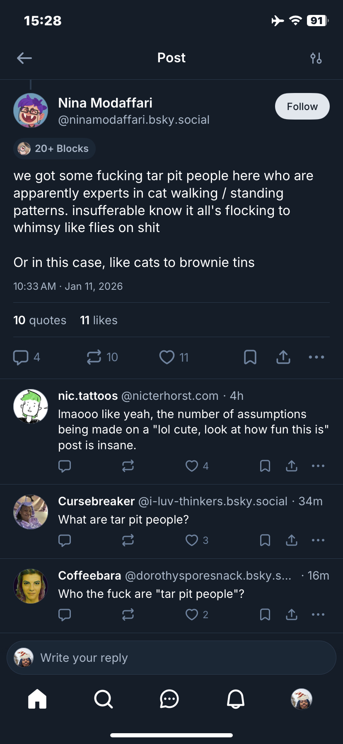Open the Notifications bell tab
The height and width of the screenshot is (744, 343).
(236, 699)
